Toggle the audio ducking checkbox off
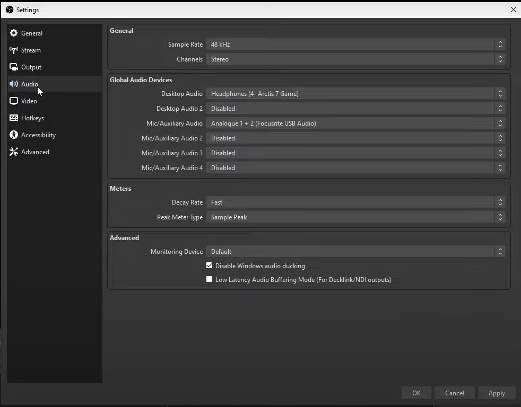Image resolution: width=521 pixels, height=407 pixels. 209,265
